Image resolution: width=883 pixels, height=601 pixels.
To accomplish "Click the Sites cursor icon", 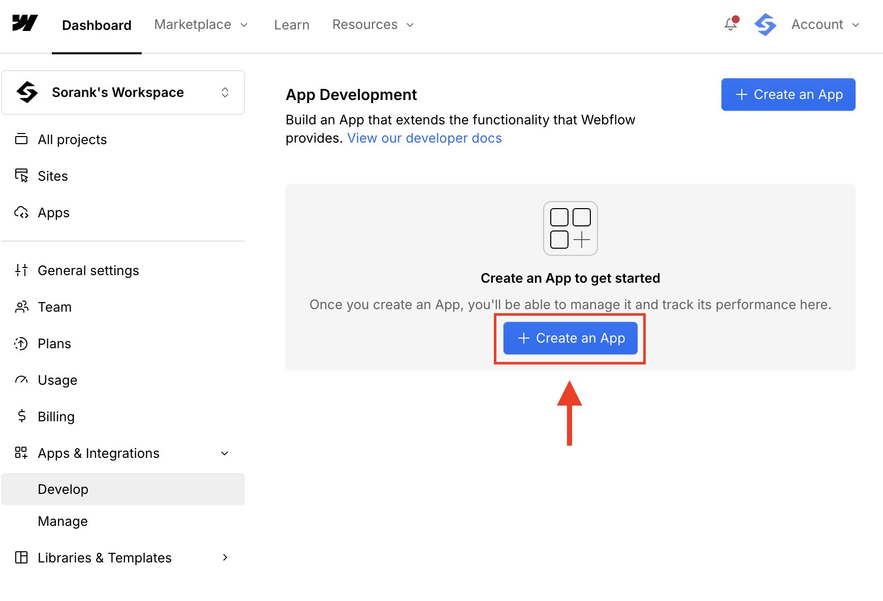I will click(21, 176).
